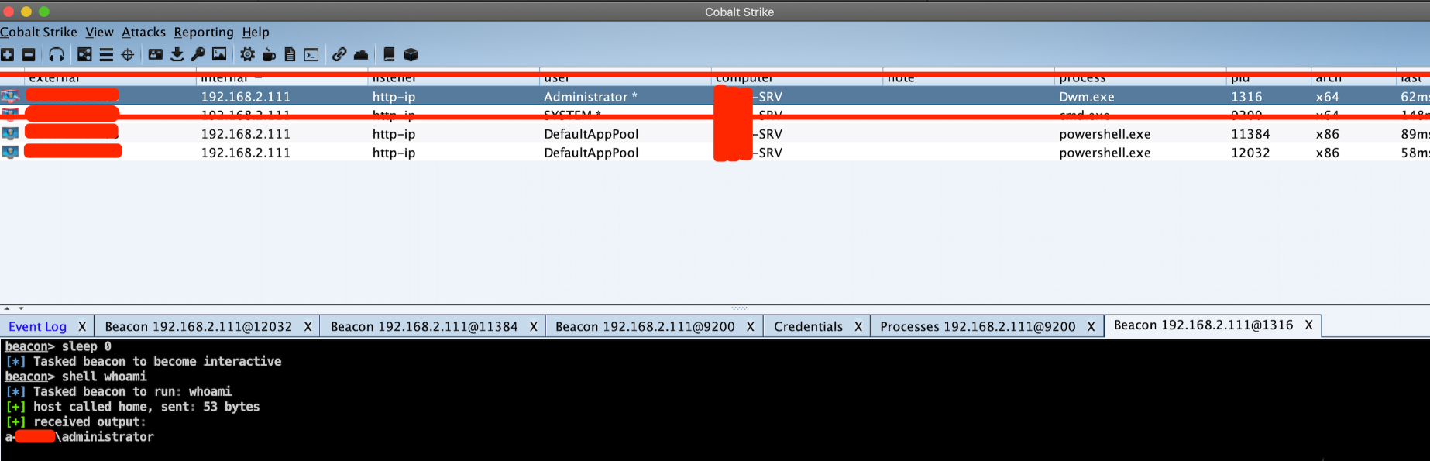Switch to the Event Log tab
Screen dimensions: 1430x461
point(38,327)
